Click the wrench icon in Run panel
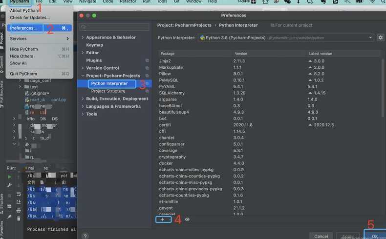The image size is (386, 239). point(9,185)
